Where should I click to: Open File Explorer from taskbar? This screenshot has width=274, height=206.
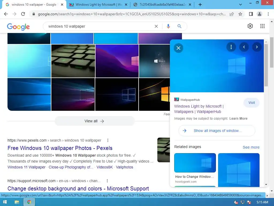17,202
